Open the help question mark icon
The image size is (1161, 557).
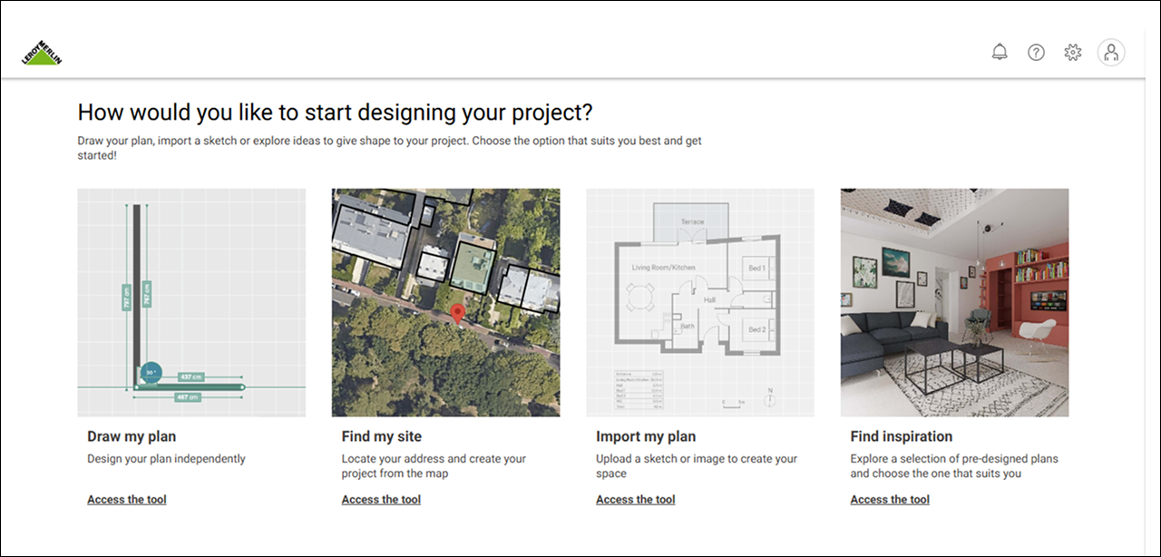(1036, 53)
